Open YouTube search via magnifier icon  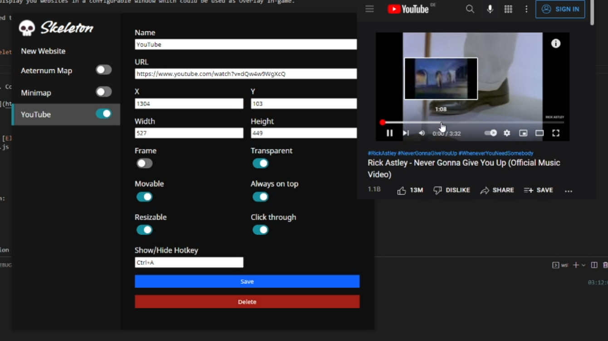click(470, 9)
